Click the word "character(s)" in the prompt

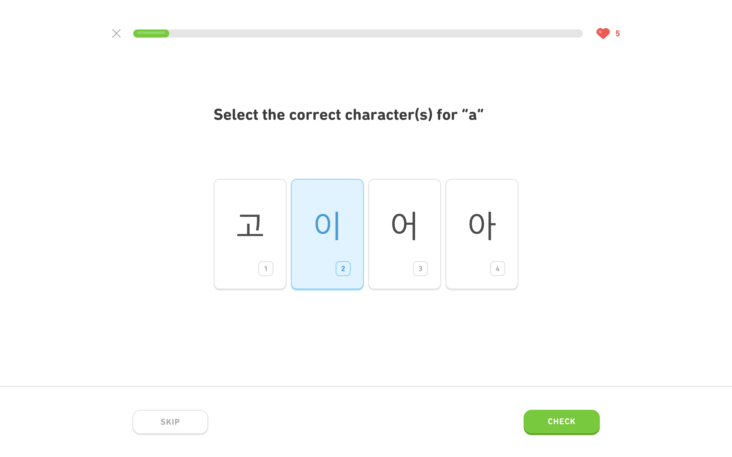389,115
